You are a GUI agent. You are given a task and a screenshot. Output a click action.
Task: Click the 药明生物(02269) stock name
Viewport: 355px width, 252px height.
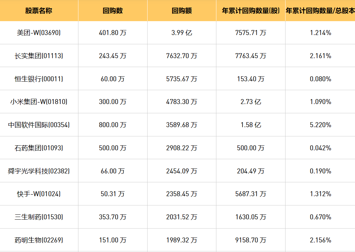pos(39,240)
